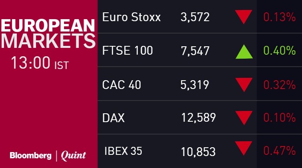Click the red down arrow in DAX row
302x168 pixels.
pos(244,117)
